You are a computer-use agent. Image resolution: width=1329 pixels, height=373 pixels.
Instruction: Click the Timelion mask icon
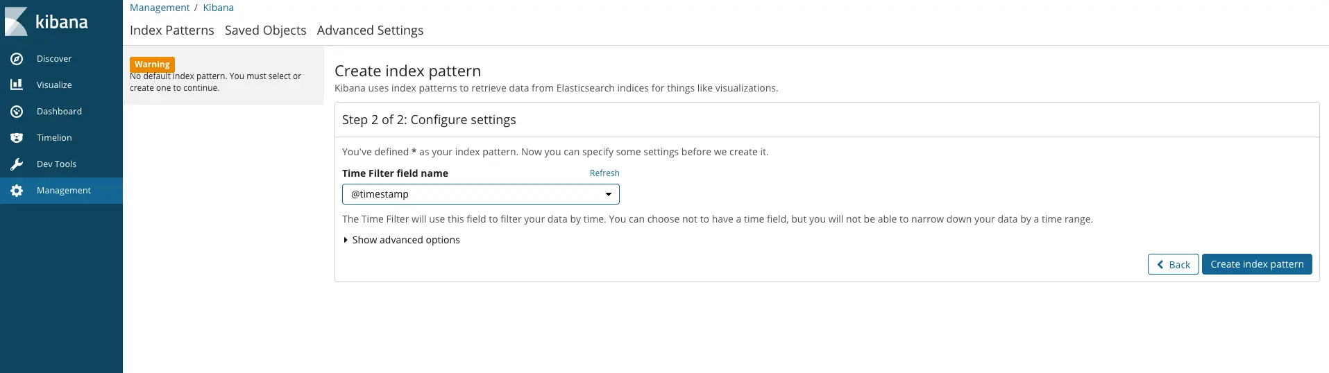tap(17, 138)
